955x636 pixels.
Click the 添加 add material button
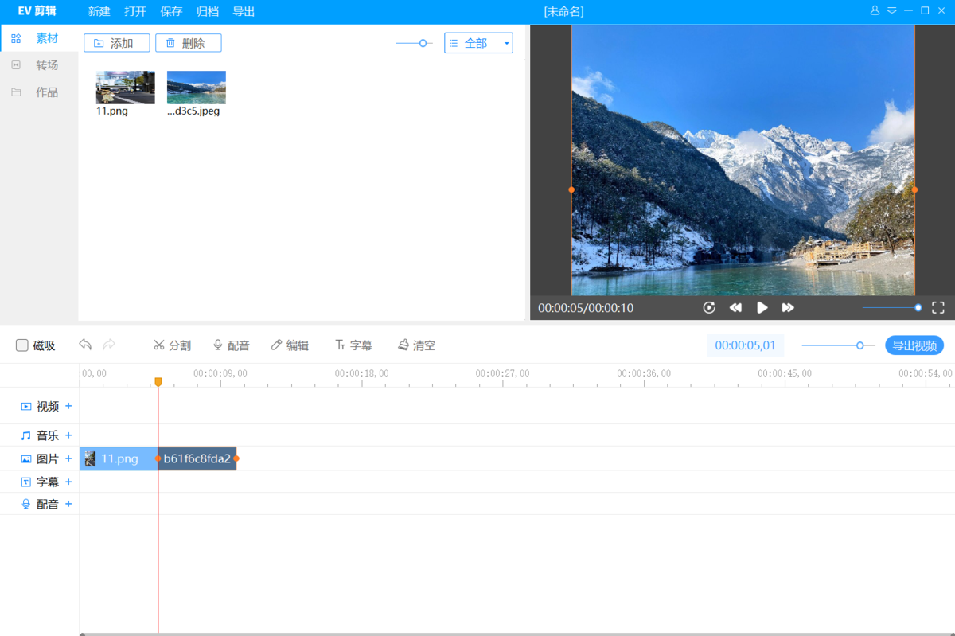[x=116, y=43]
